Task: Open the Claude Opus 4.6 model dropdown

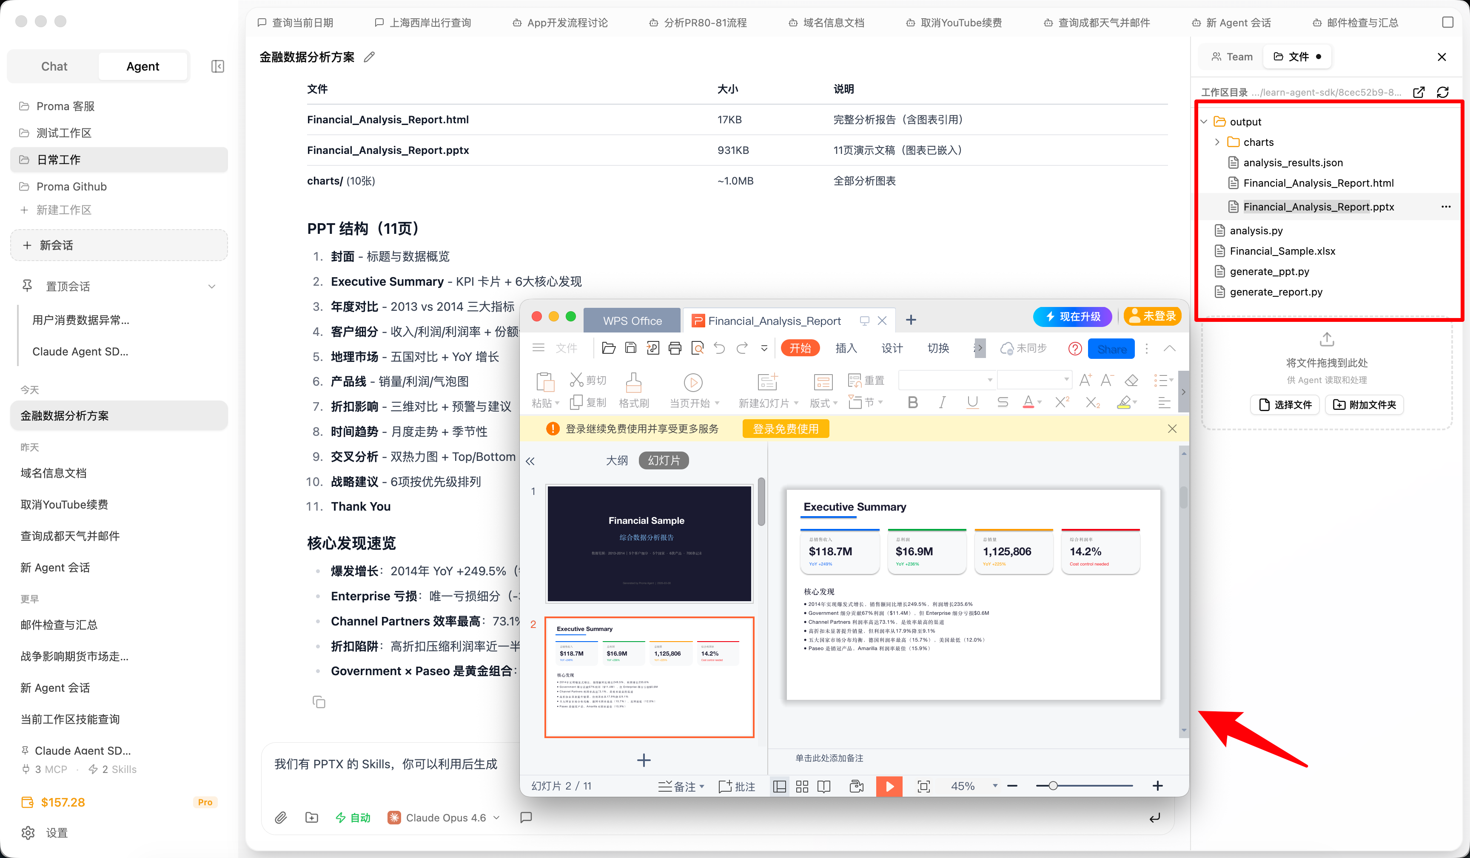Action: pyautogui.click(x=444, y=818)
